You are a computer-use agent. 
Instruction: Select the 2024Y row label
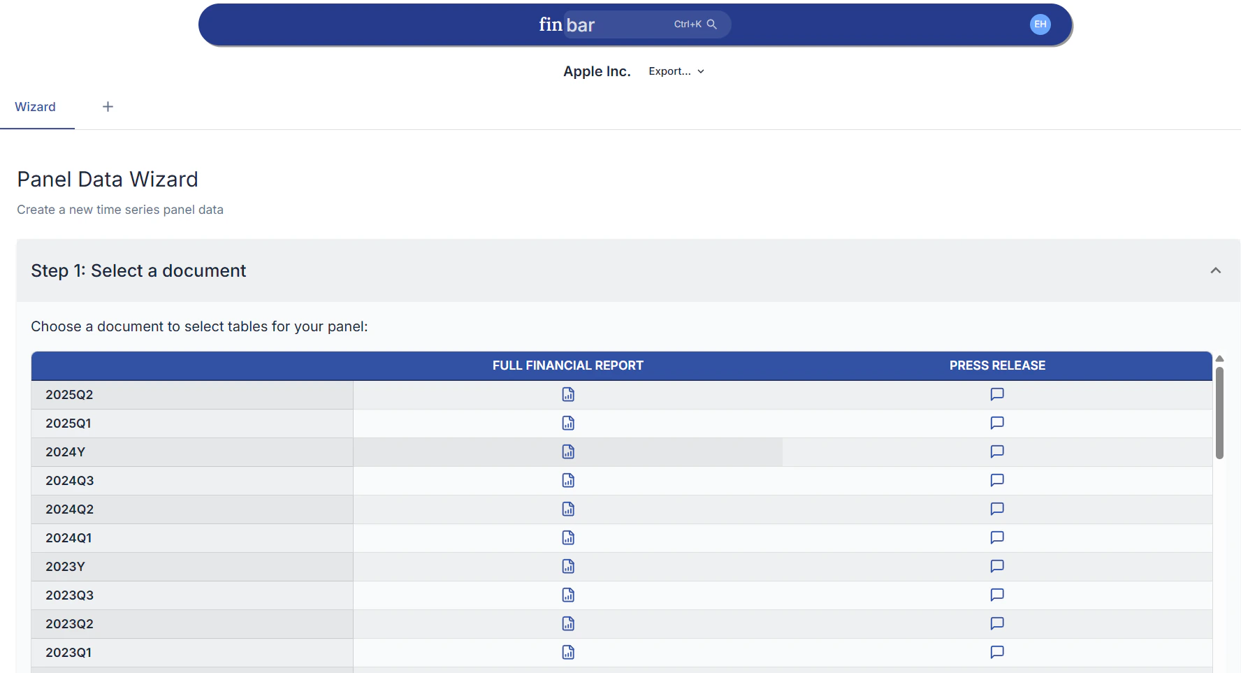coord(65,452)
